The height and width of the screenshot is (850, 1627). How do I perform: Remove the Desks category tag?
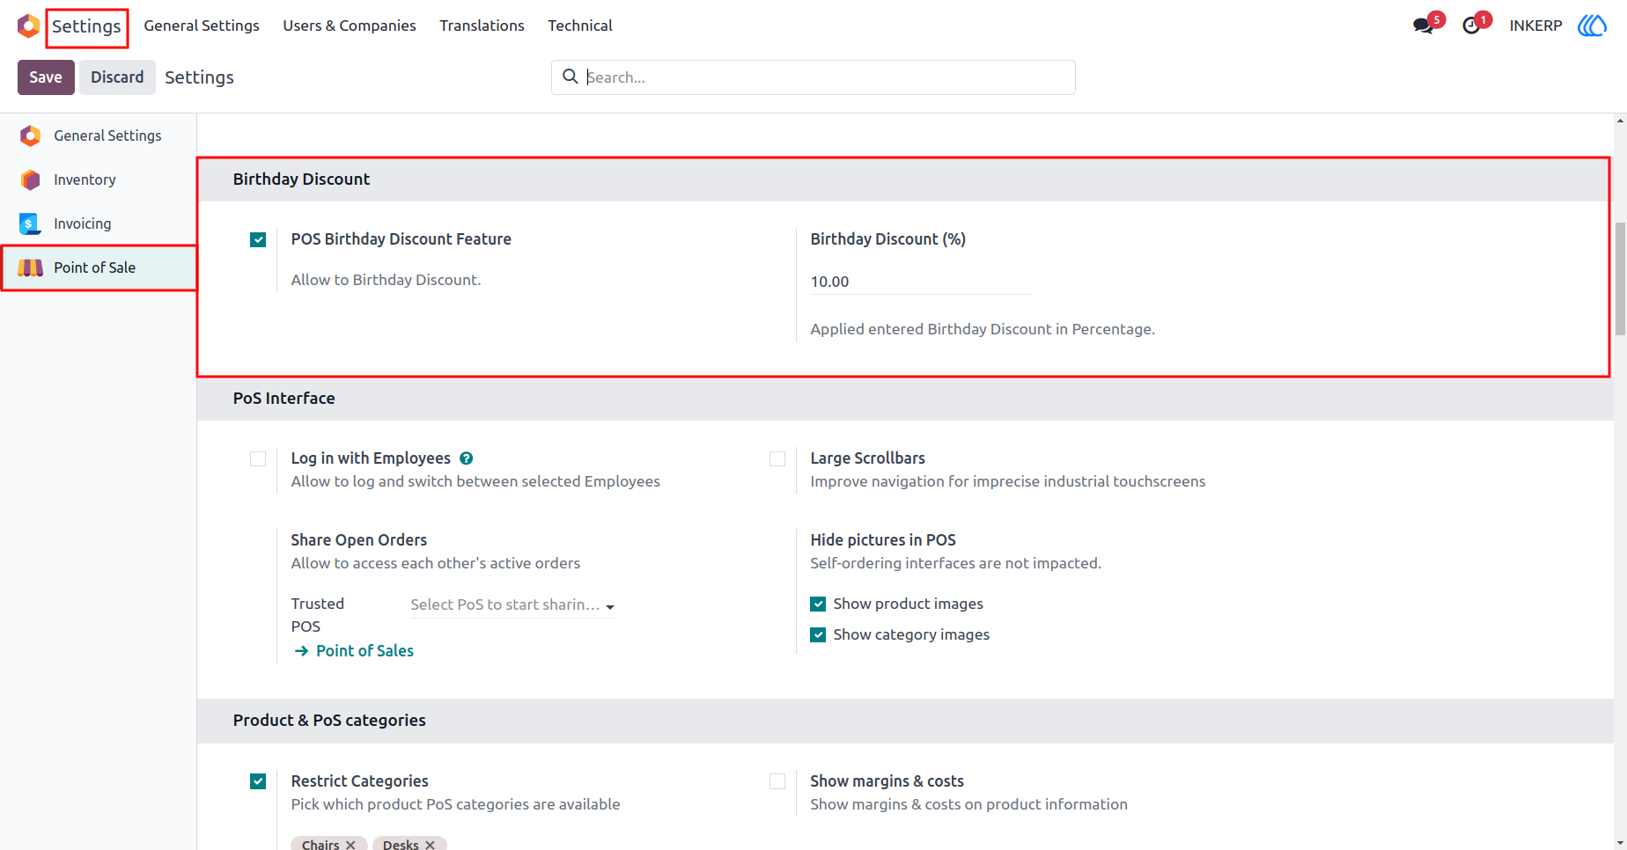[430, 845]
